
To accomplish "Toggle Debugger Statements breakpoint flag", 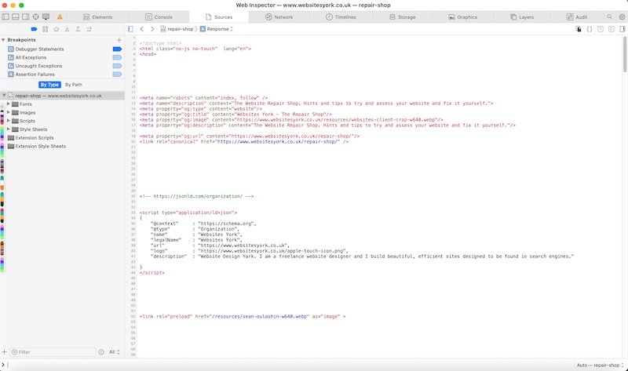I will 117,49.
